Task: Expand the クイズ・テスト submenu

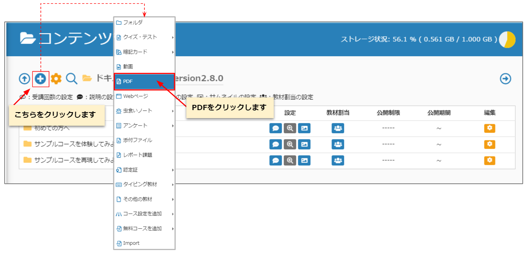Action: pyautogui.click(x=144, y=37)
